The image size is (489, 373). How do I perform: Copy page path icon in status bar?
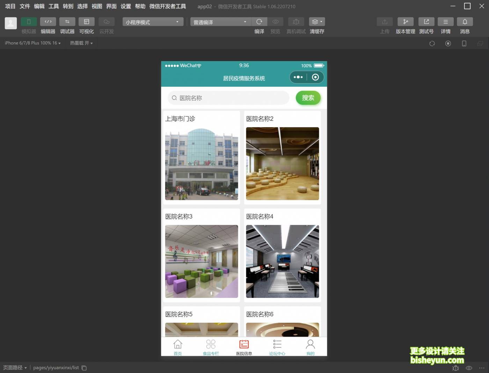pos(84,368)
